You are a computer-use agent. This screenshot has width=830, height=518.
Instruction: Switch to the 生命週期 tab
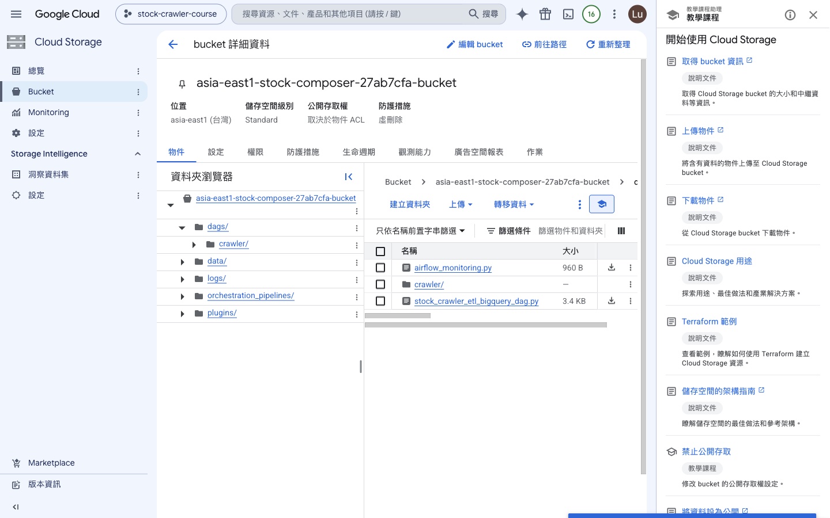point(359,152)
